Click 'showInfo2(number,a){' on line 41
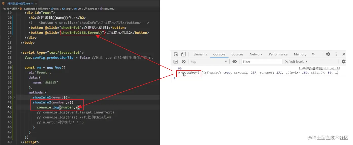The width and height of the screenshot is (353, 145). point(53,102)
